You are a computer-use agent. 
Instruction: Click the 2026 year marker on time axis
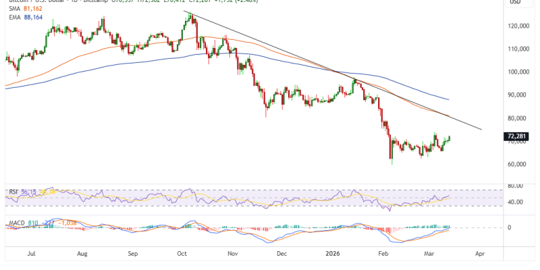coord(331,254)
